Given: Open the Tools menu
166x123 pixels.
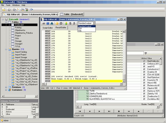Looking at the screenshot, I should pos(8,5).
